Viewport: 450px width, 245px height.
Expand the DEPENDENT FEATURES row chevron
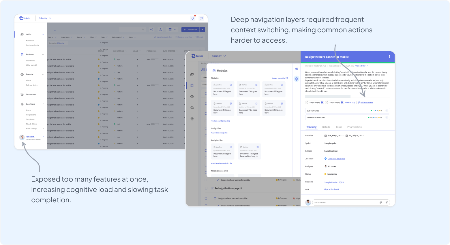[387, 118]
